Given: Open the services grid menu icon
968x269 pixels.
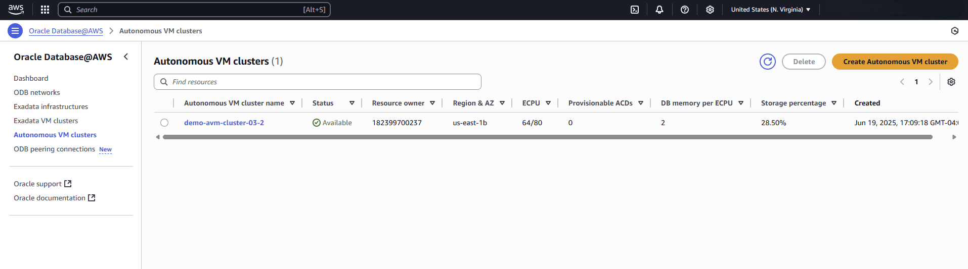Looking at the screenshot, I should click(x=45, y=10).
